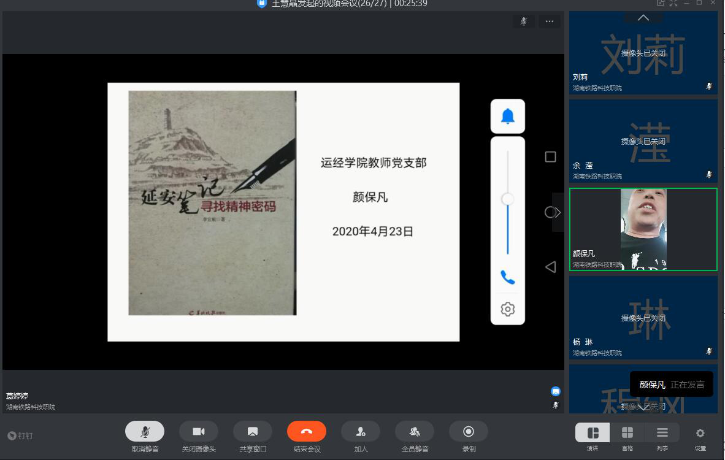725x460 pixels.
Task: Click muted mic icon on 杨琳 tile
Action: (x=709, y=351)
